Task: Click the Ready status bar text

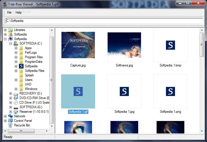Action: [x=8, y=137]
